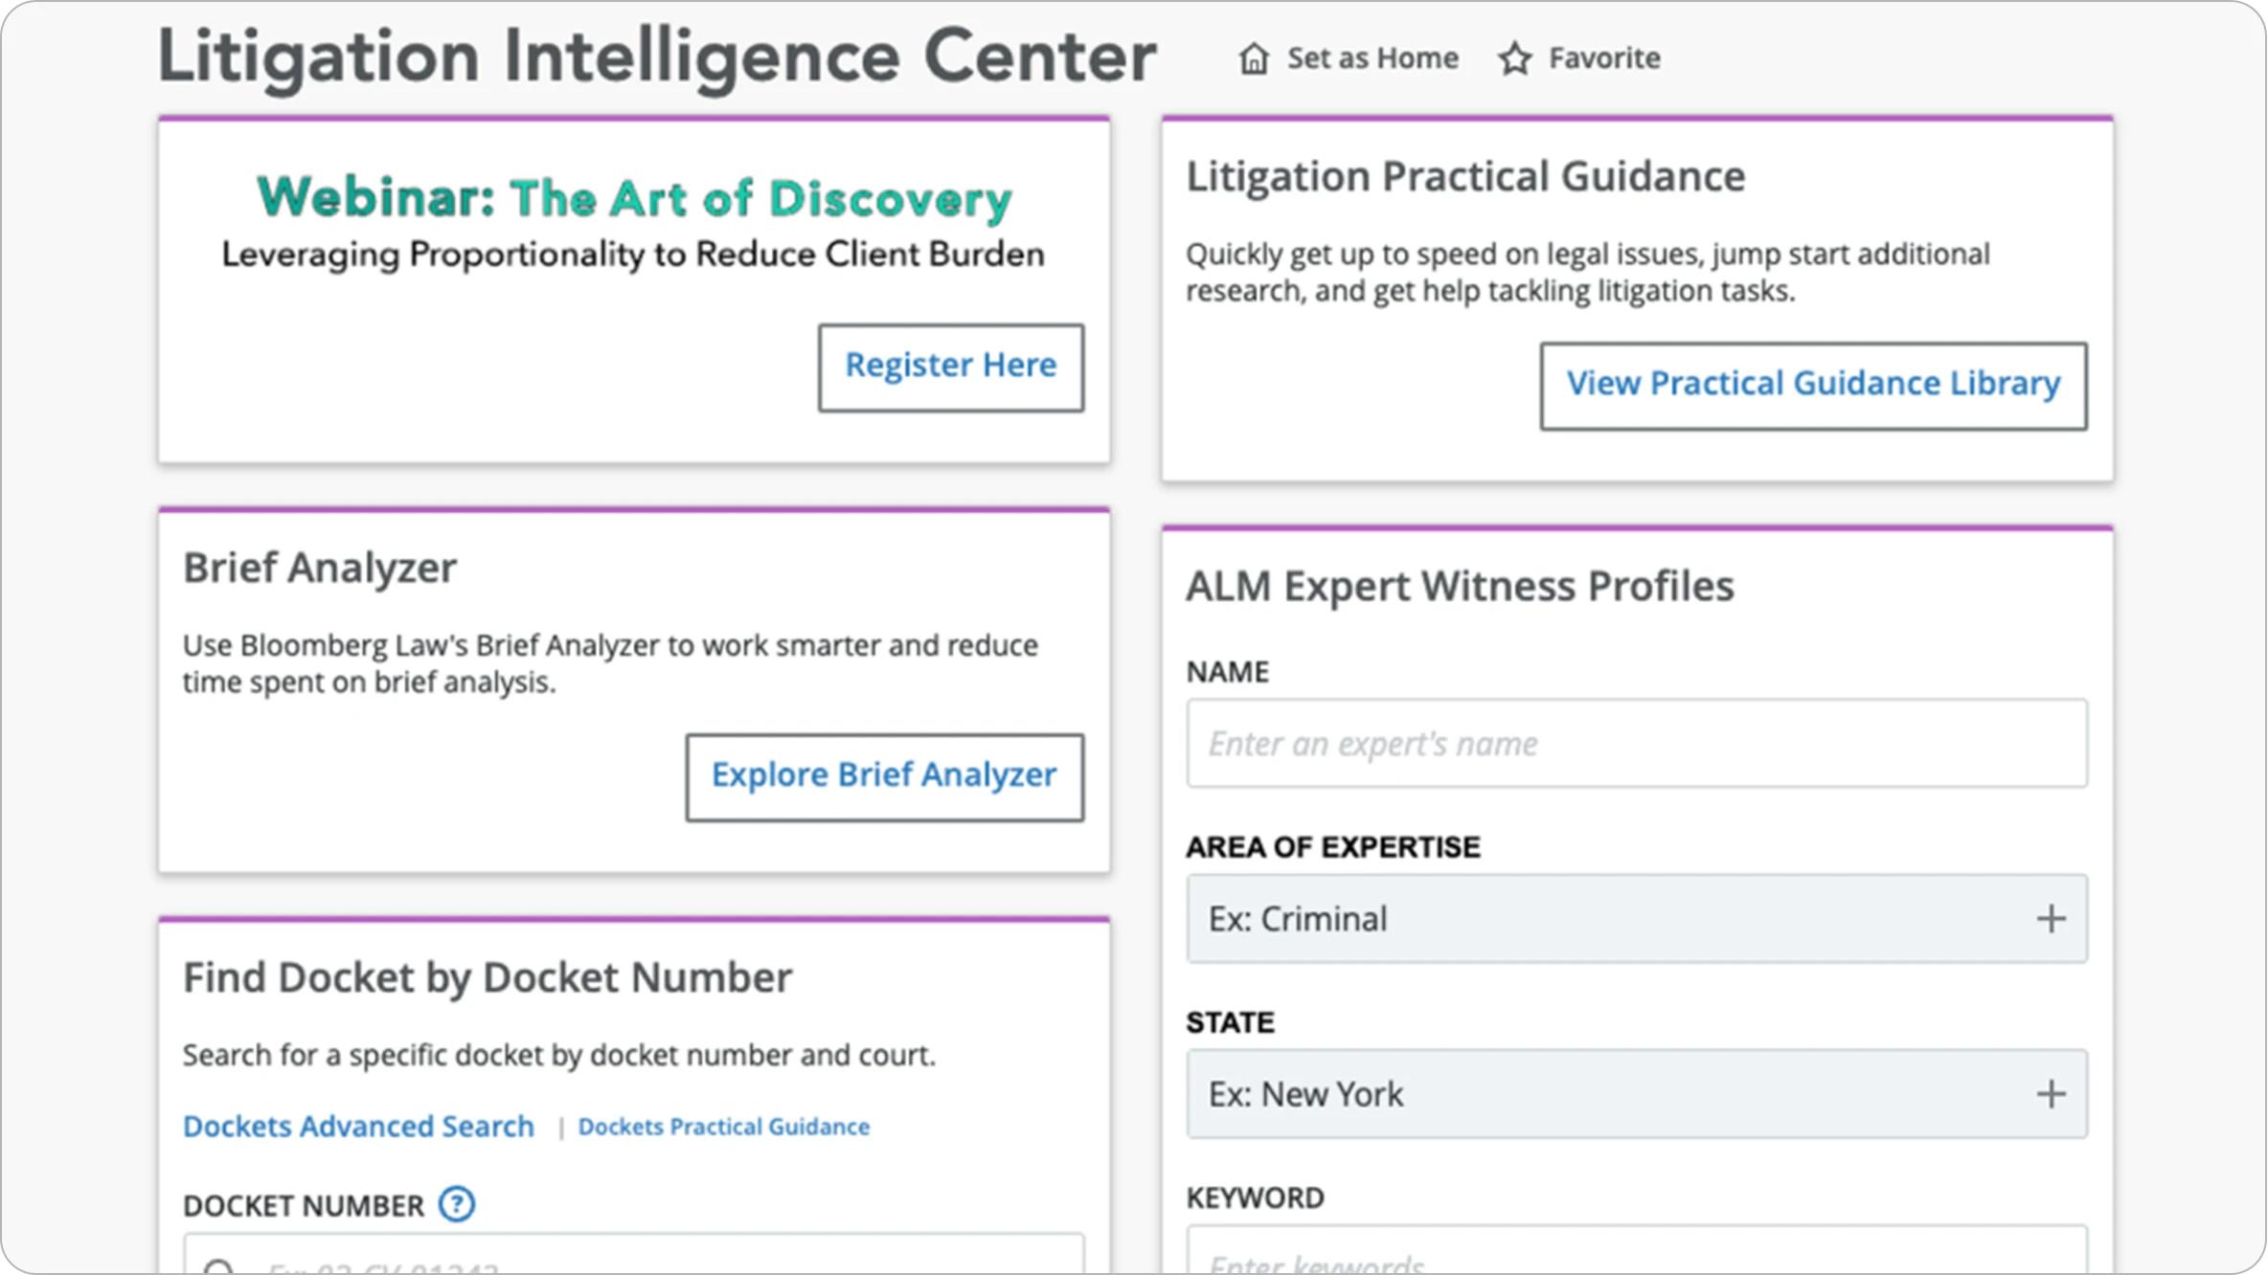
Task: Click Register Here for the webinar
Action: pyautogui.click(x=950, y=366)
